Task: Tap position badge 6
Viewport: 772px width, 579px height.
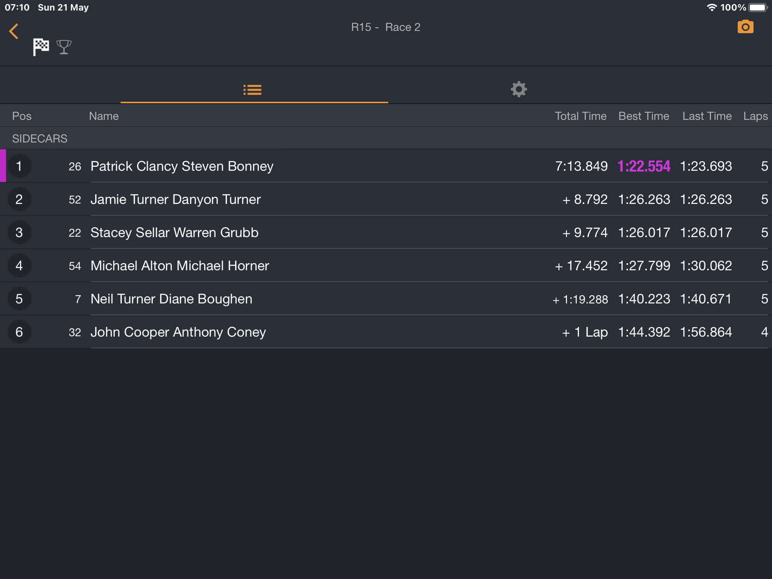Action: 19,332
